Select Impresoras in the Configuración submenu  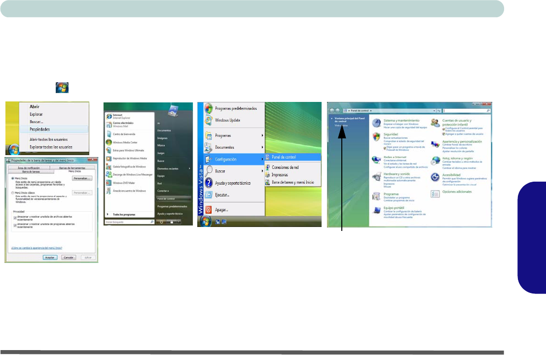(x=293, y=175)
